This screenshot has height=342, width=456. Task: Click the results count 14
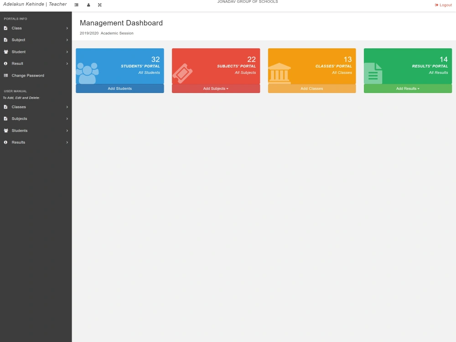[x=444, y=59]
